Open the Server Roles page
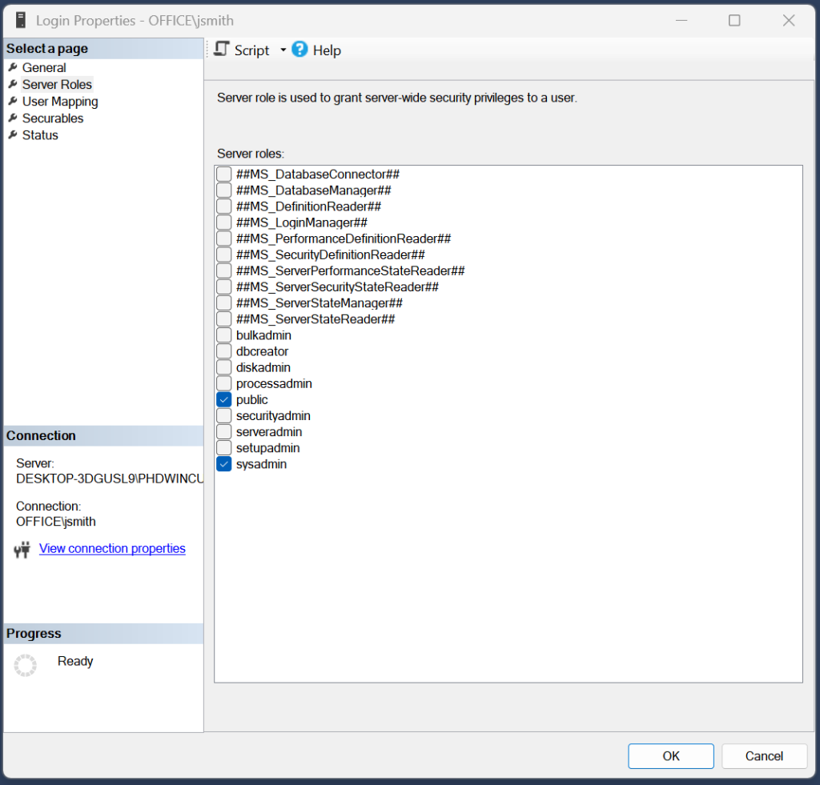The height and width of the screenshot is (785, 820). (57, 85)
